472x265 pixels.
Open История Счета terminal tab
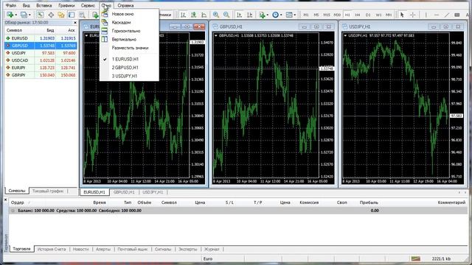(52, 250)
